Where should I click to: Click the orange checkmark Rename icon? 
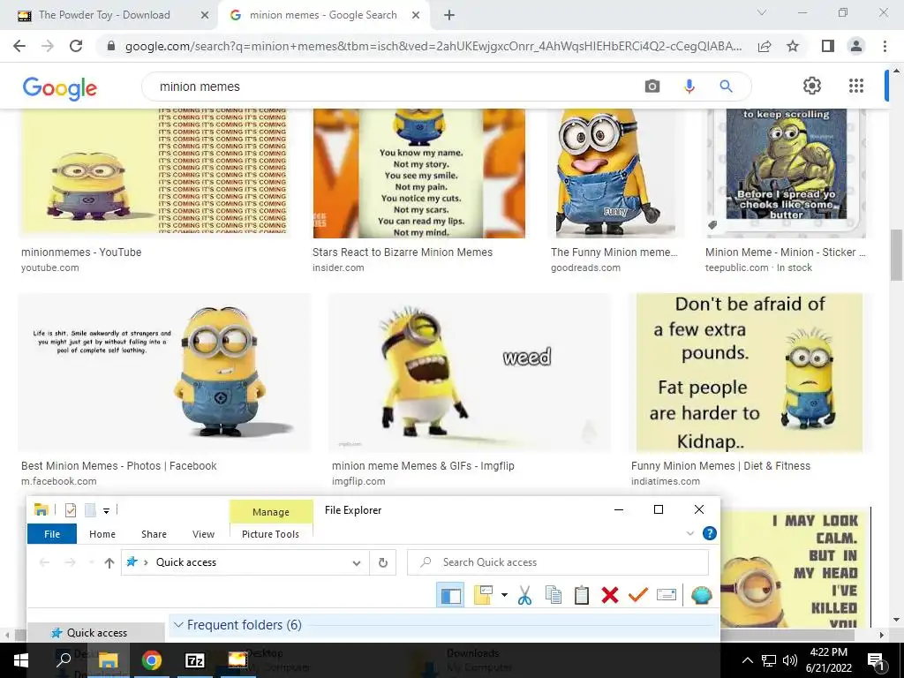click(x=637, y=595)
